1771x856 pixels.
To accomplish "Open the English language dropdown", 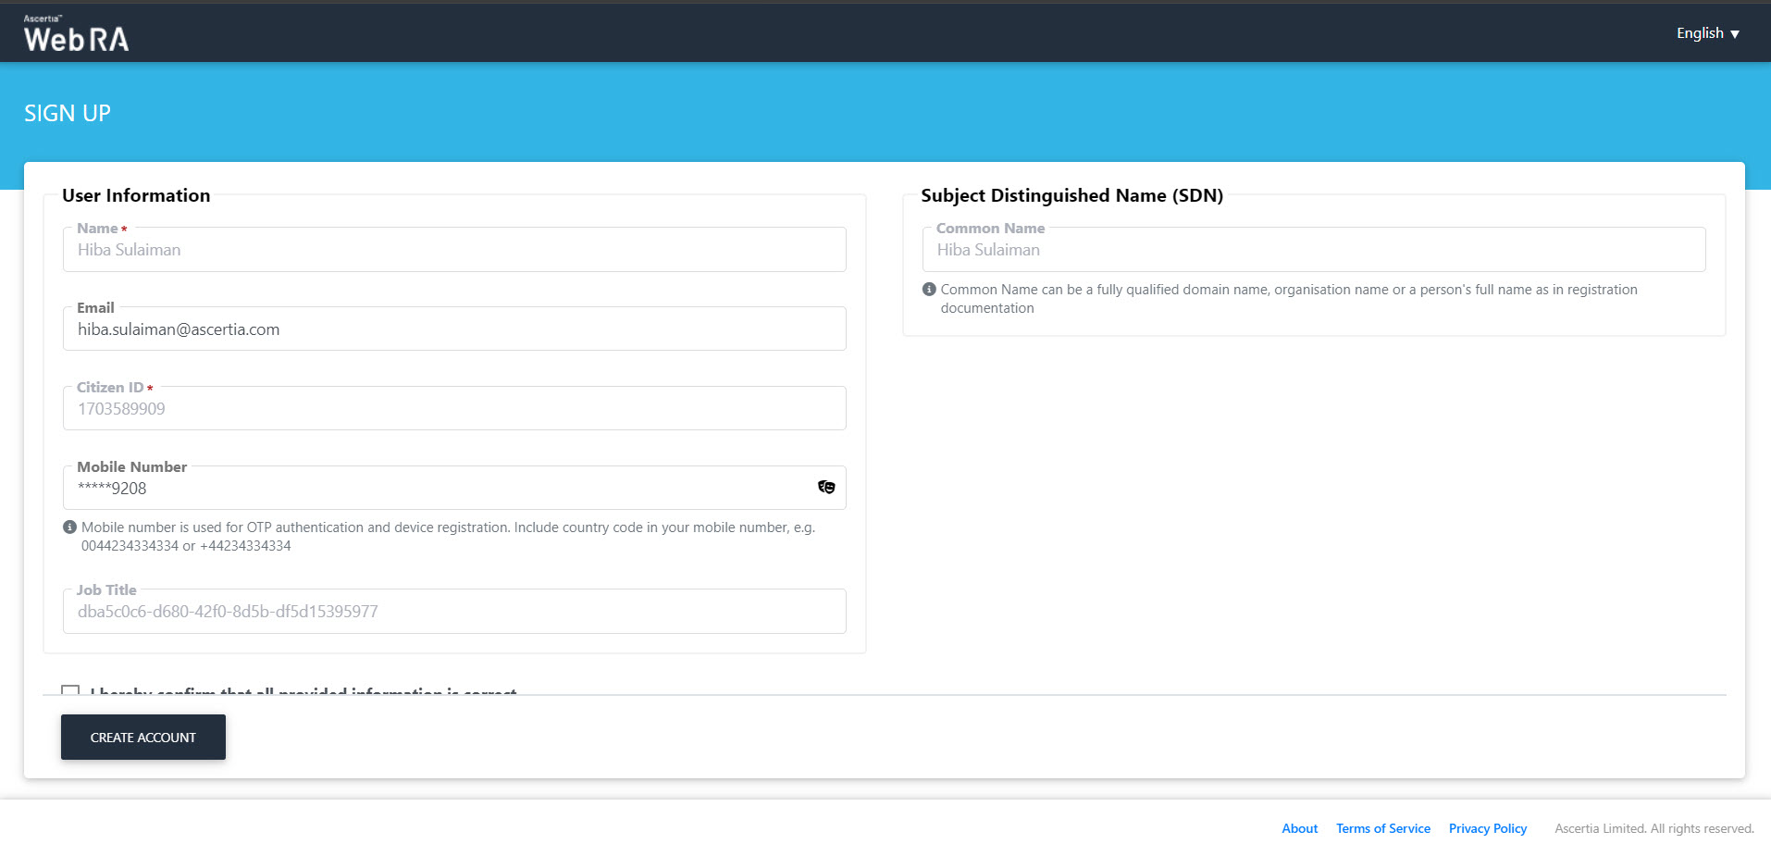I will [1707, 33].
